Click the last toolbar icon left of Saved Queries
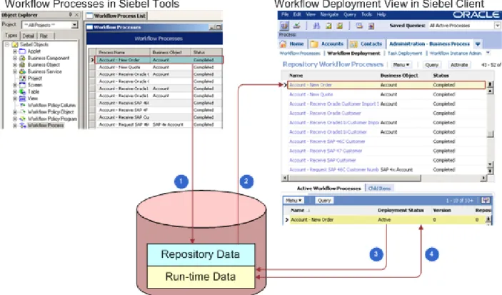The height and width of the screenshot is (295, 502). click(x=371, y=26)
